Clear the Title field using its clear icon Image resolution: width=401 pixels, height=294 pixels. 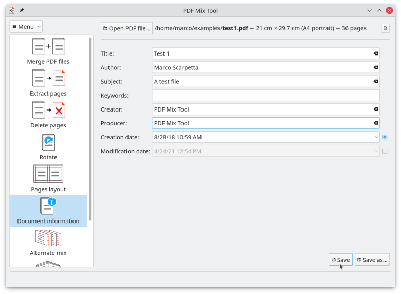(375, 53)
